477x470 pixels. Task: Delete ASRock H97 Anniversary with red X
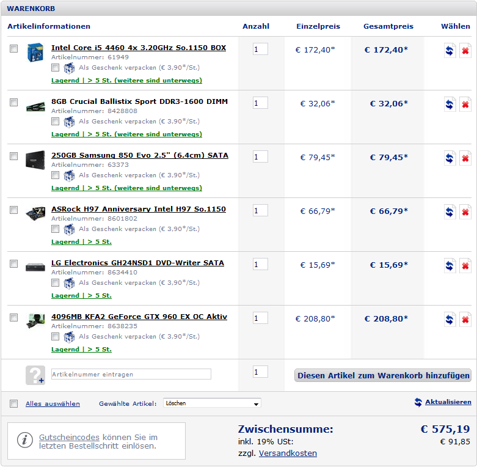[x=465, y=212]
